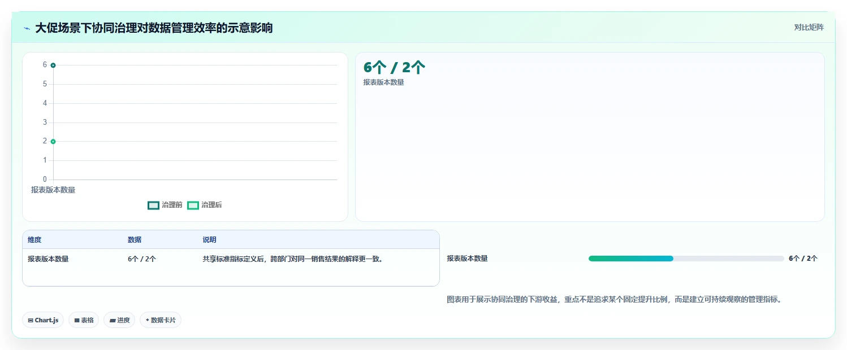Select the Chart.js tag chip
The width and height of the screenshot is (847, 350).
click(44, 320)
